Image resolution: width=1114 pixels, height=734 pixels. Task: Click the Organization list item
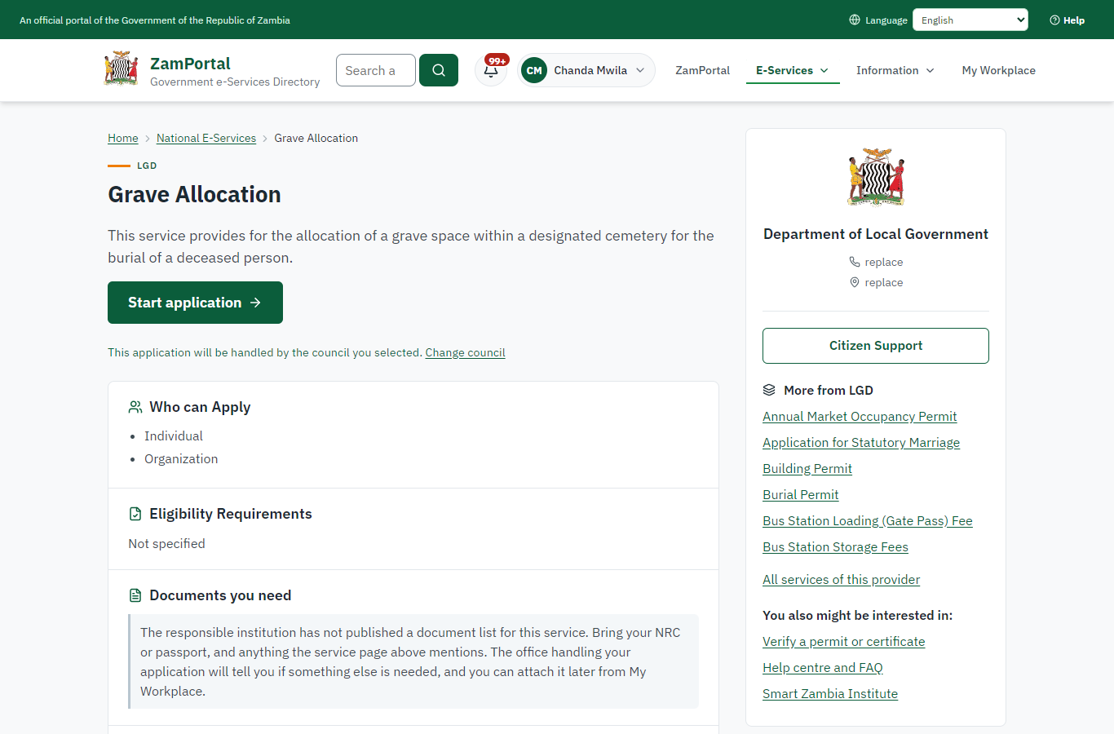click(181, 458)
